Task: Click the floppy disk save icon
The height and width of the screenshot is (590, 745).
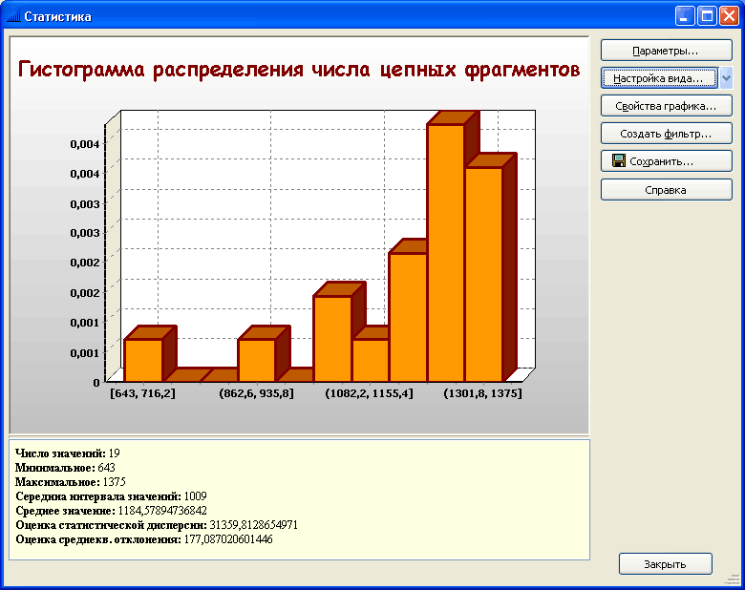Action: click(x=619, y=161)
